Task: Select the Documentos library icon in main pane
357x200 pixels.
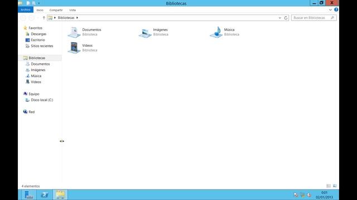Action: click(74, 32)
